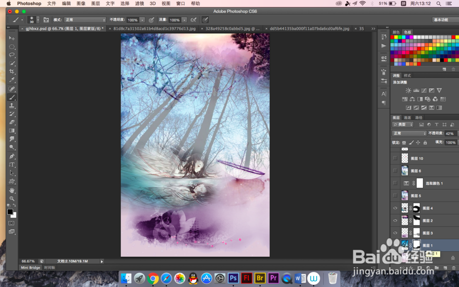
Task: Toggle pressure for size
Action: (x=205, y=20)
